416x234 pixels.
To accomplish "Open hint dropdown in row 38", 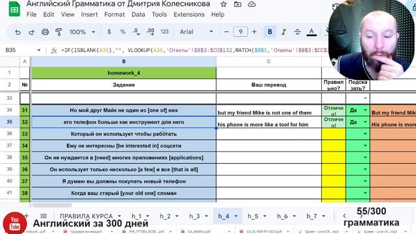I will click(365, 157).
